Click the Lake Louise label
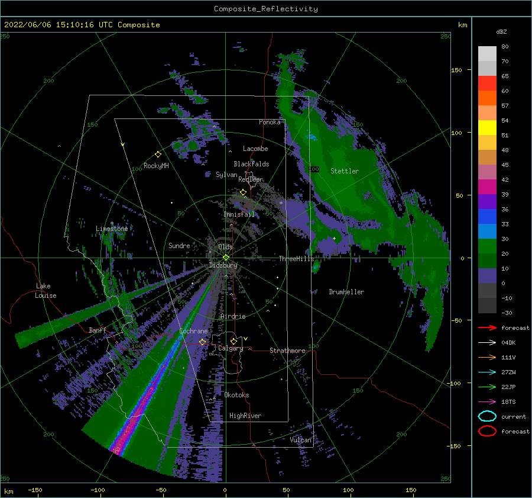532x498 pixels. click(x=46, y=291)
